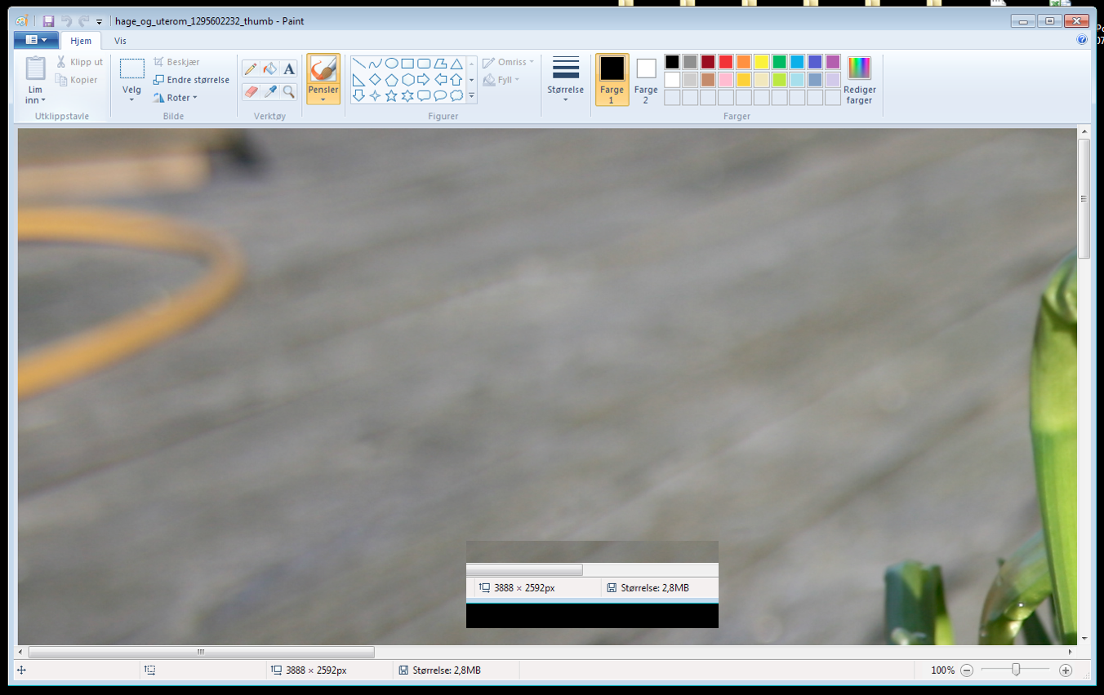This screenshot has height=695, width=1104.
Task: Activate Farge 1 color selector
Action: point(612,80)
